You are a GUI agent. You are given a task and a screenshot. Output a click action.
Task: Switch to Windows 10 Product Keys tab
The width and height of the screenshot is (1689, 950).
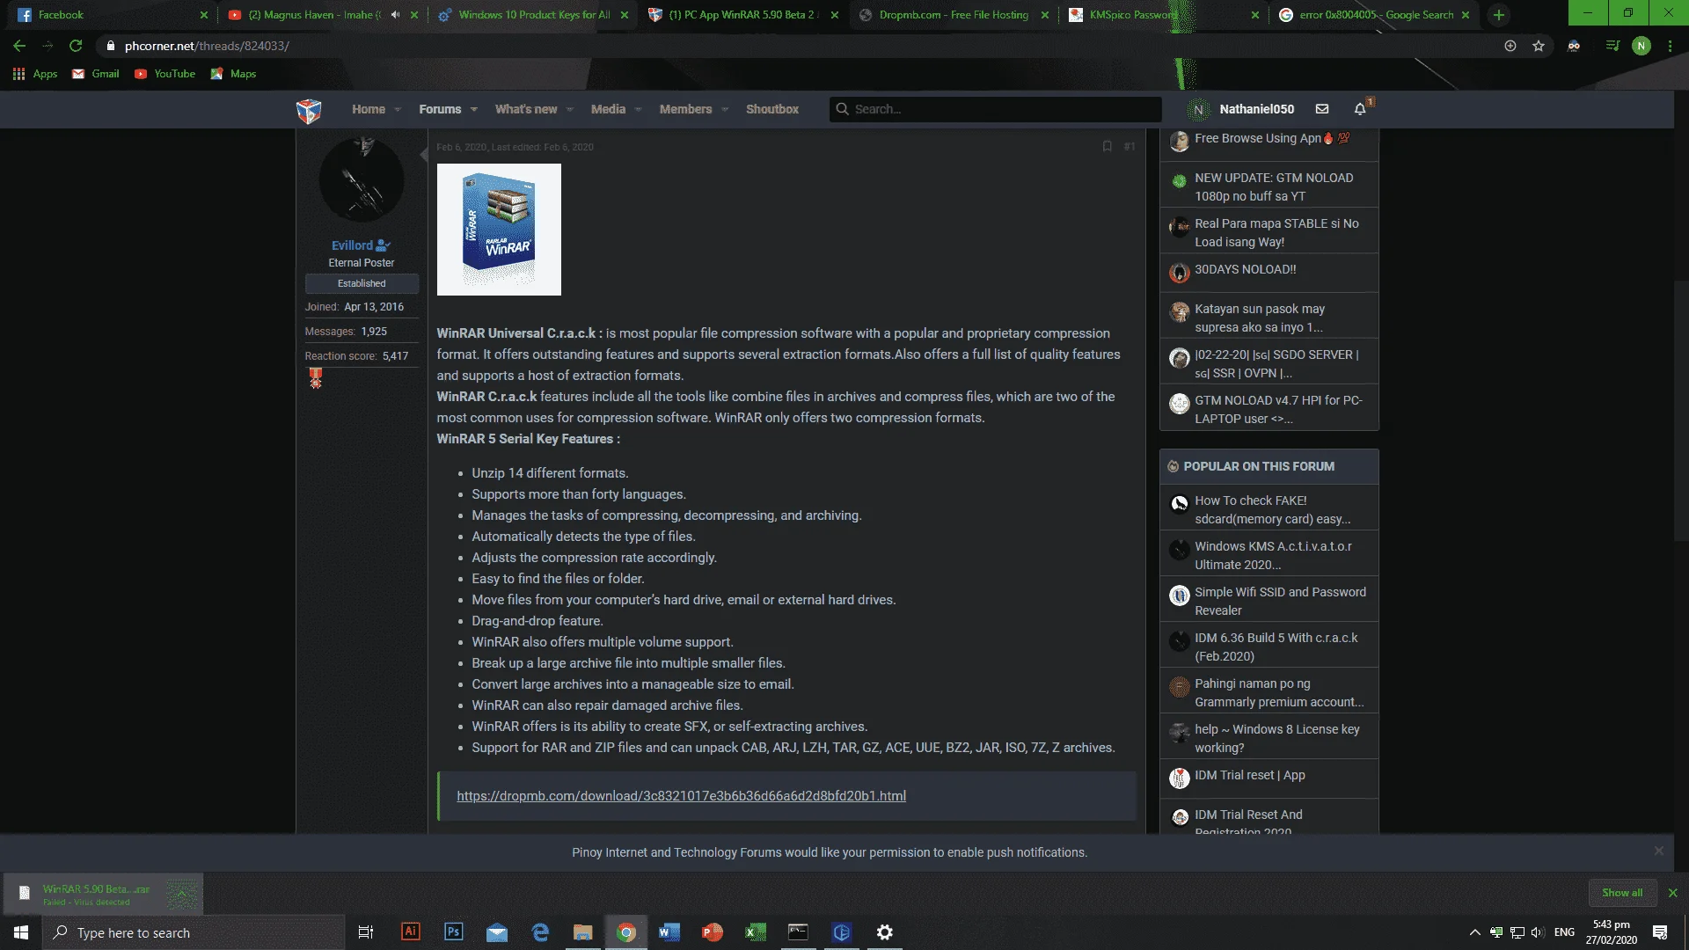(534, 15)
